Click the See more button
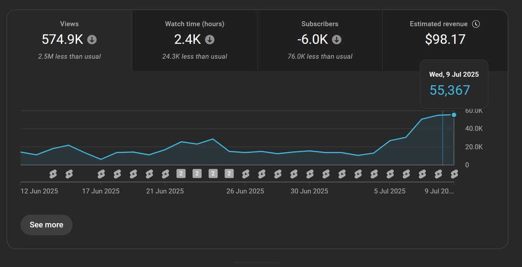The height and width of the screenshot is (267, 522). click(x=47, y=225)
